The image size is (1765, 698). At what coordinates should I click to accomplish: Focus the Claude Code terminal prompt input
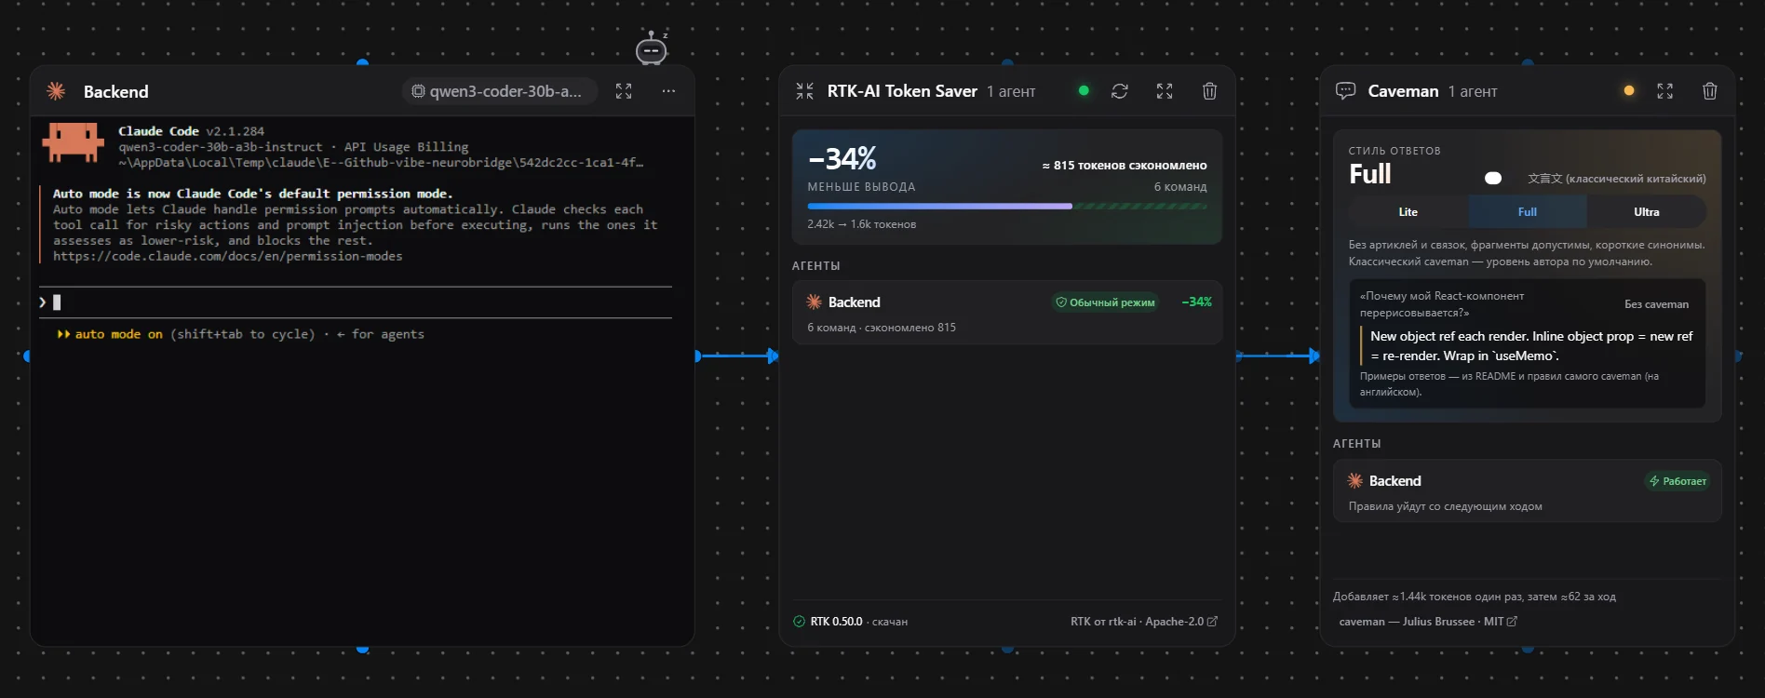tap(356, 302)
